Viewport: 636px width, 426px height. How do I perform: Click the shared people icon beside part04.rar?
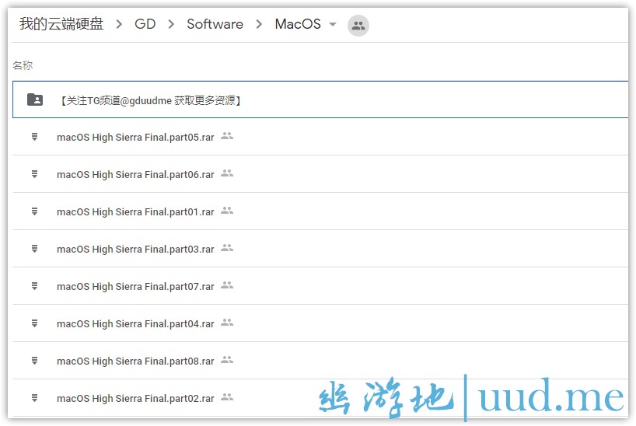227,323
